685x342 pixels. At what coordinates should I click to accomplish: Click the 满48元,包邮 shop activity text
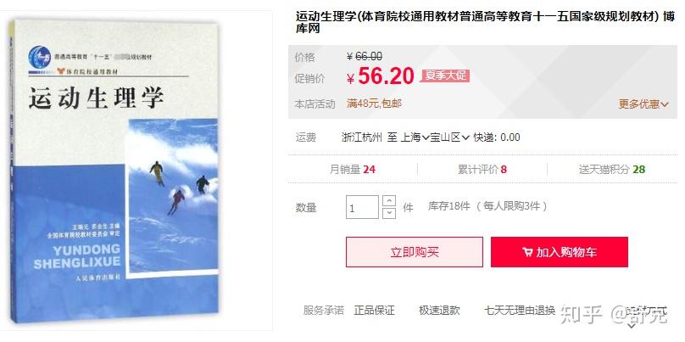click(374, 104)
